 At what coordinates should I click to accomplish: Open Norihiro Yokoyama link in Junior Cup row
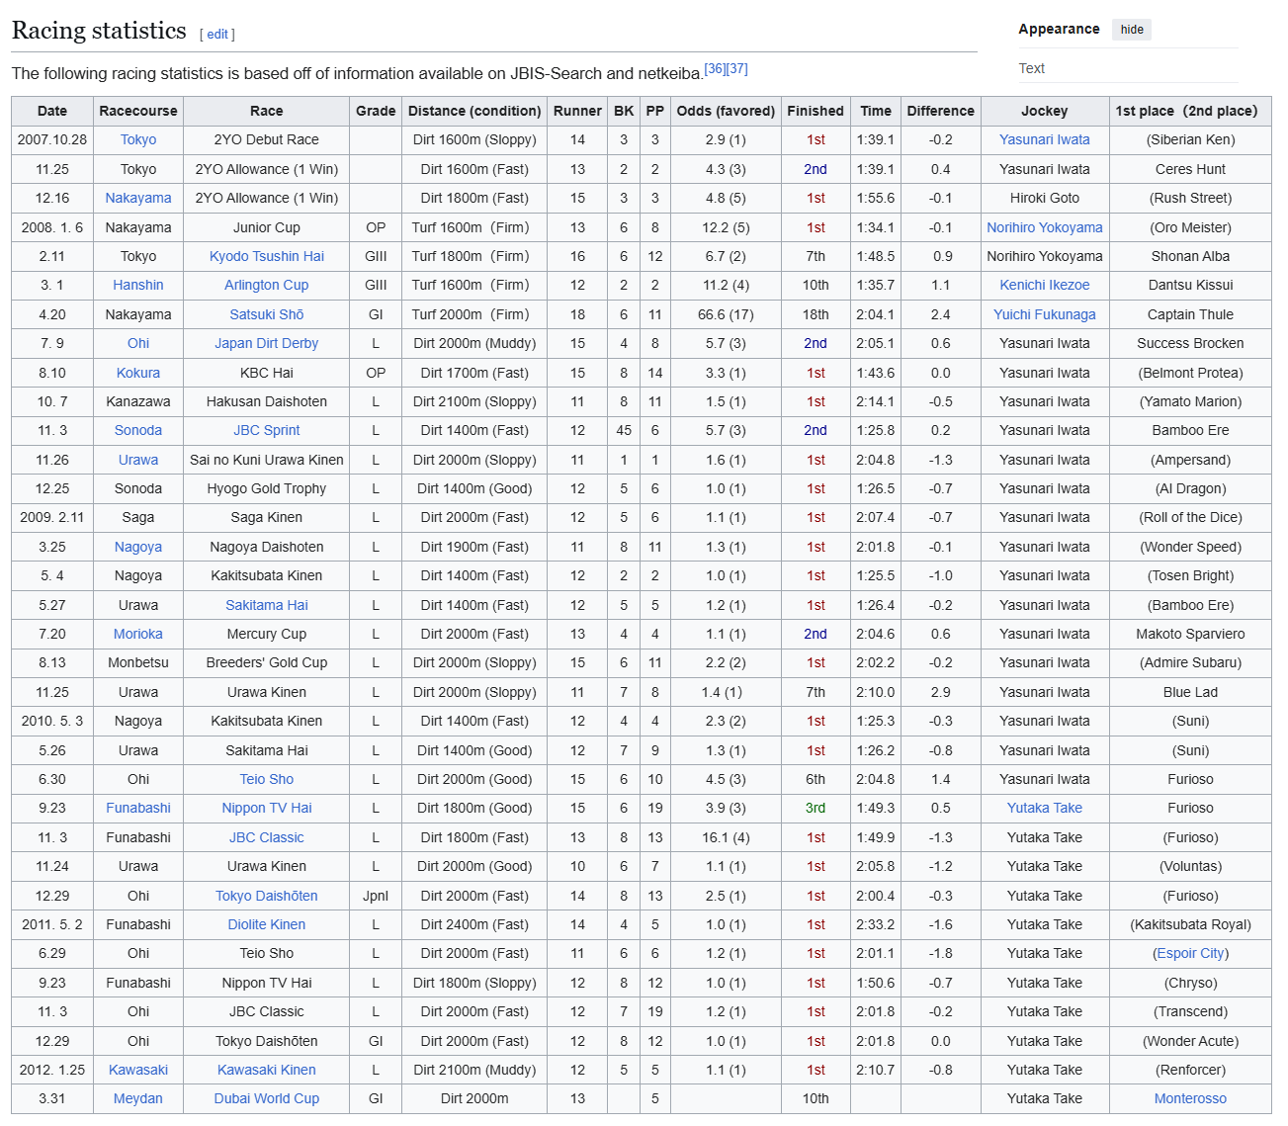(x=1045, y=227)
